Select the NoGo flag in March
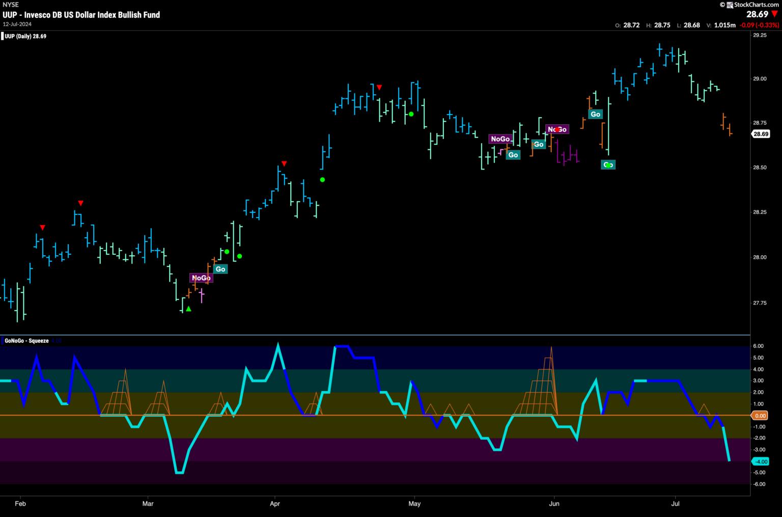The height and width of the screenshot is (517, 782). (201, 278)
